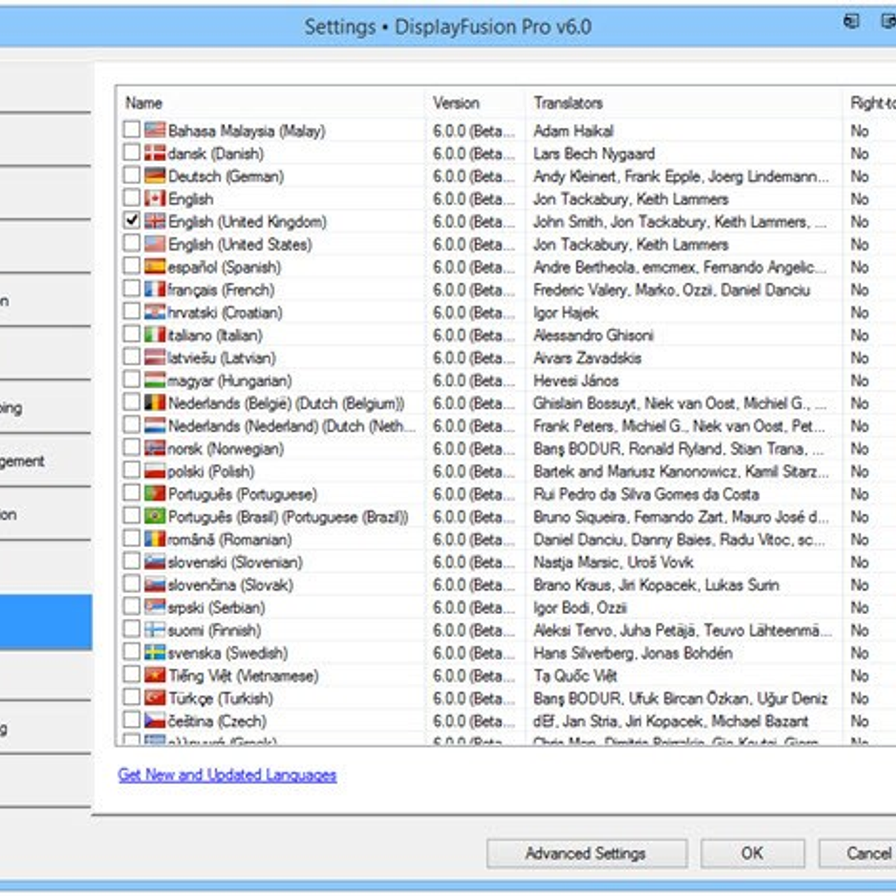896x896 pixels.
Task: Click the US flag beside English (United States)
Action: pos(155,244)
